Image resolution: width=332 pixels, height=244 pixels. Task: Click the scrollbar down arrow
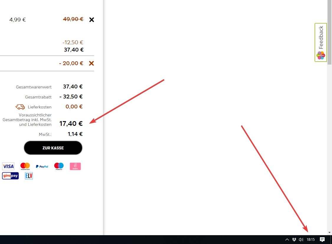tap(329, 233)
